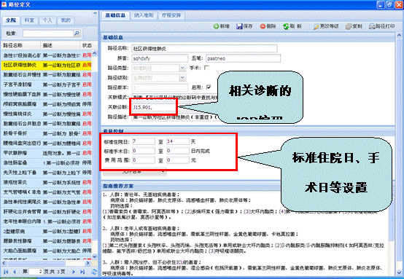Click the 路径名称 input field

(204, 48)
